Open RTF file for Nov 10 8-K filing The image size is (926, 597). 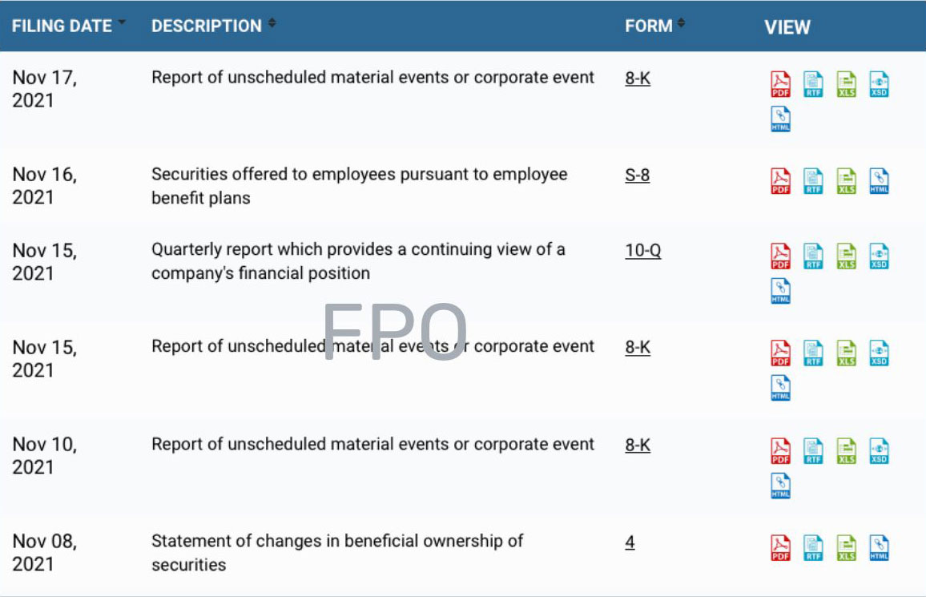(x=813, y=451)
